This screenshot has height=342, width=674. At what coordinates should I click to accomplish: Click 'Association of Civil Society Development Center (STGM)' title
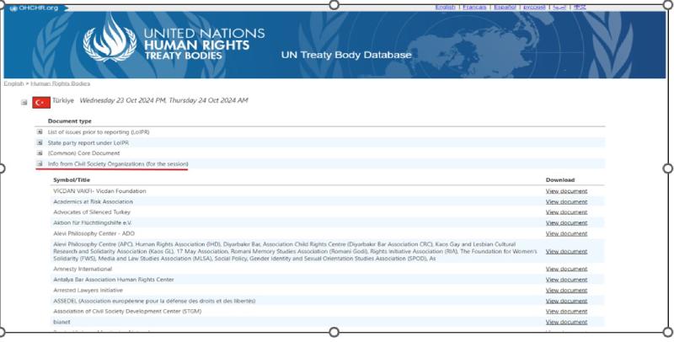point(127,311)
